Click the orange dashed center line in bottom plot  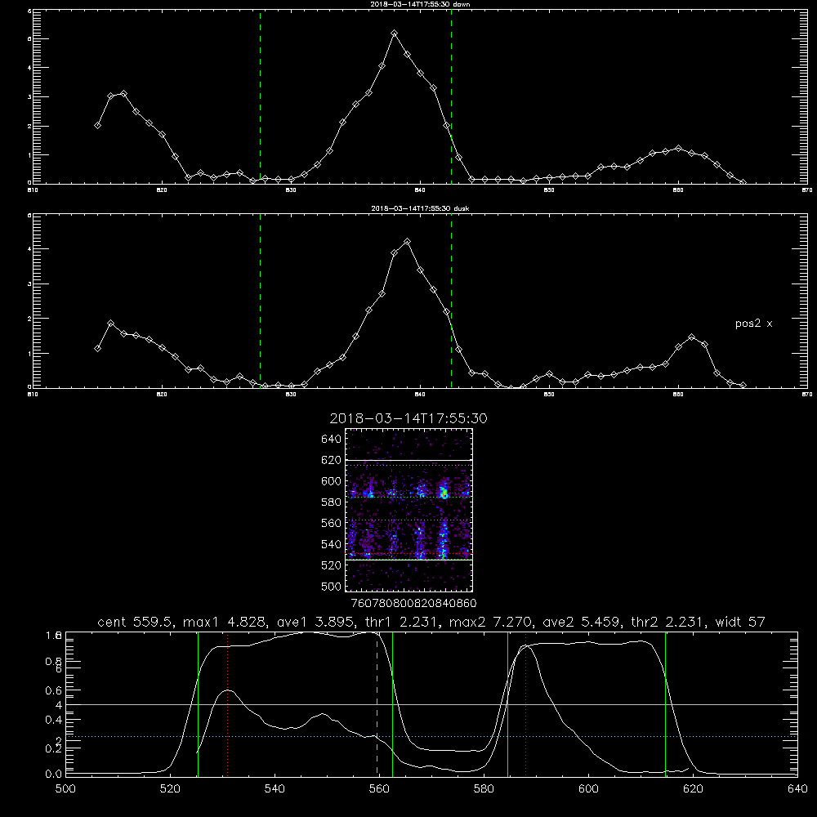377,703
